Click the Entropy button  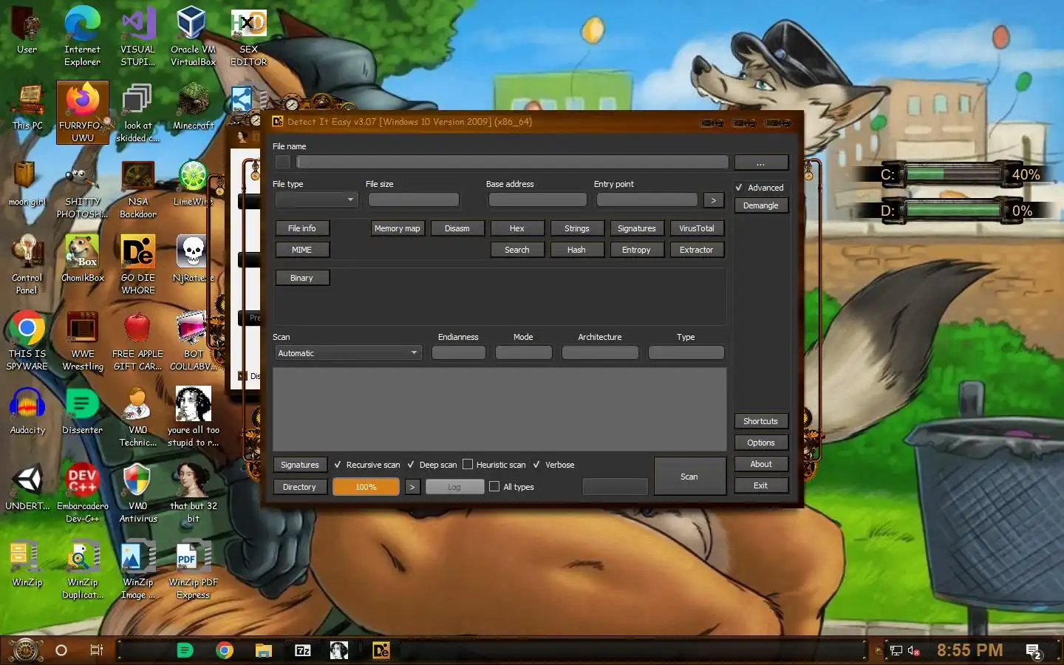[637, 250]
